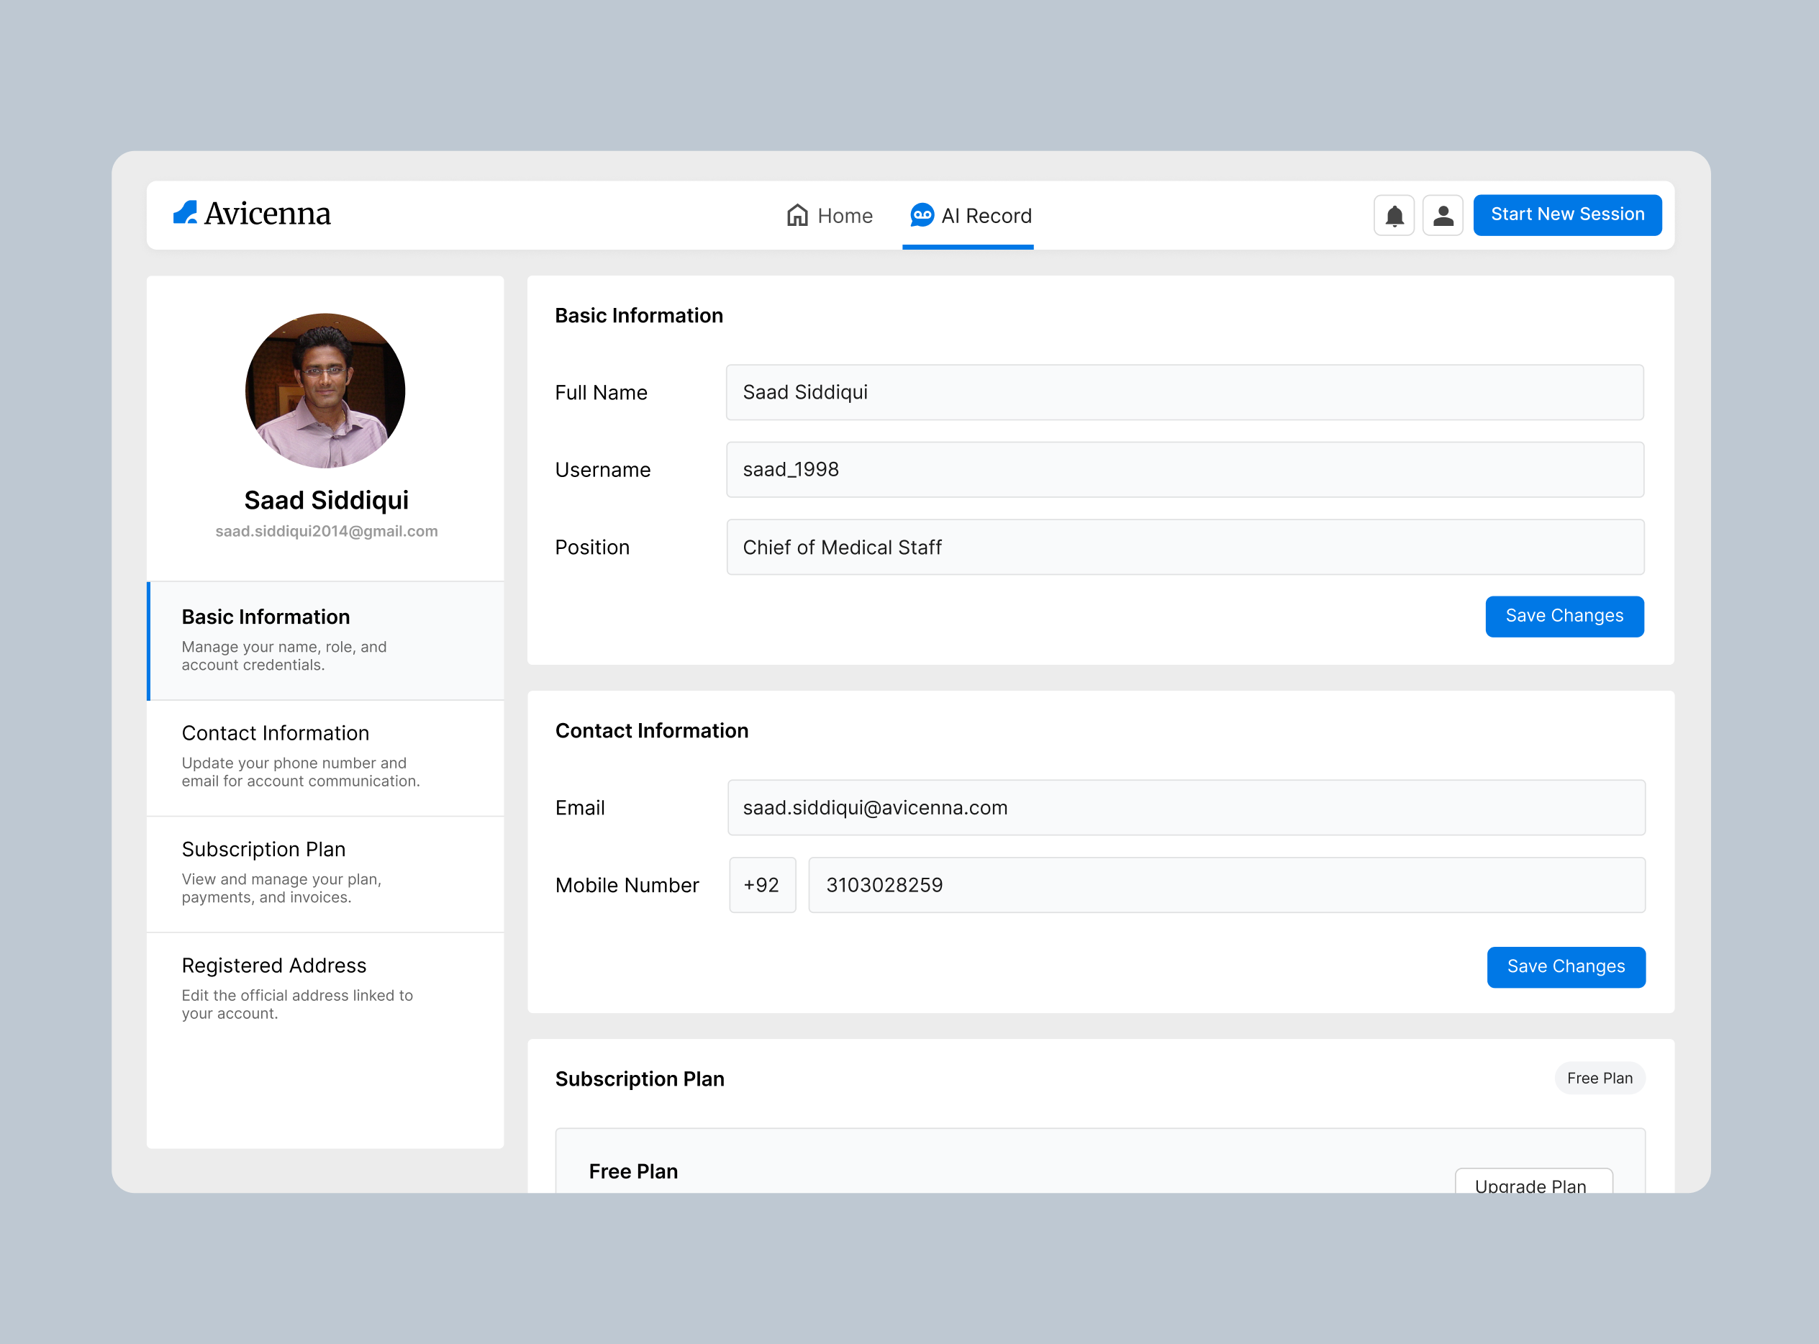Screen dimensions: 1819x1344
Task: Click the bold Free Plan title
Action: point(633,1171)
